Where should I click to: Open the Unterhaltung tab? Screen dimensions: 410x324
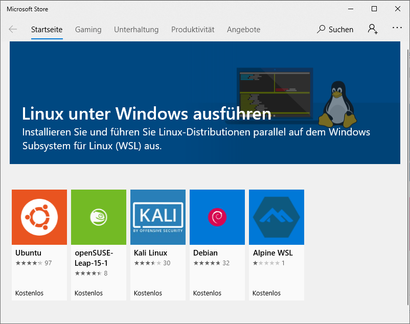(x=136, y=30)
